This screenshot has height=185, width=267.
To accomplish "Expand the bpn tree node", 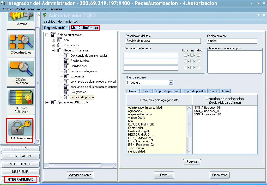I will tap(53, 40).
